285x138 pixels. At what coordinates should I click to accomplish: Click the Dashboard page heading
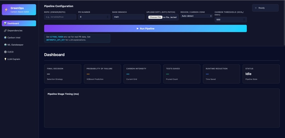54,55
